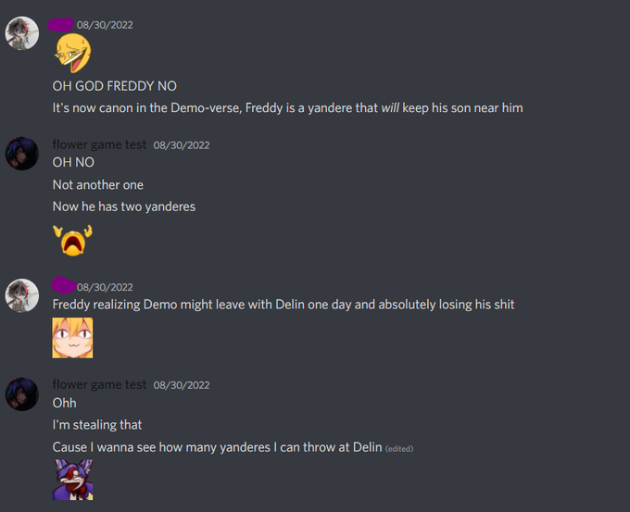The width and height of the screenshot is (630, 512).
Task: Click 'Now he has two yanderes' message
Action: tap(124, 206)
